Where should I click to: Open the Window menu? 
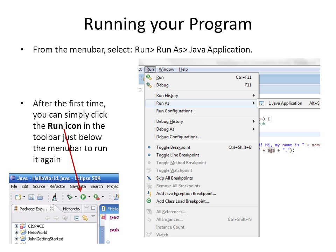coord(166,69)
